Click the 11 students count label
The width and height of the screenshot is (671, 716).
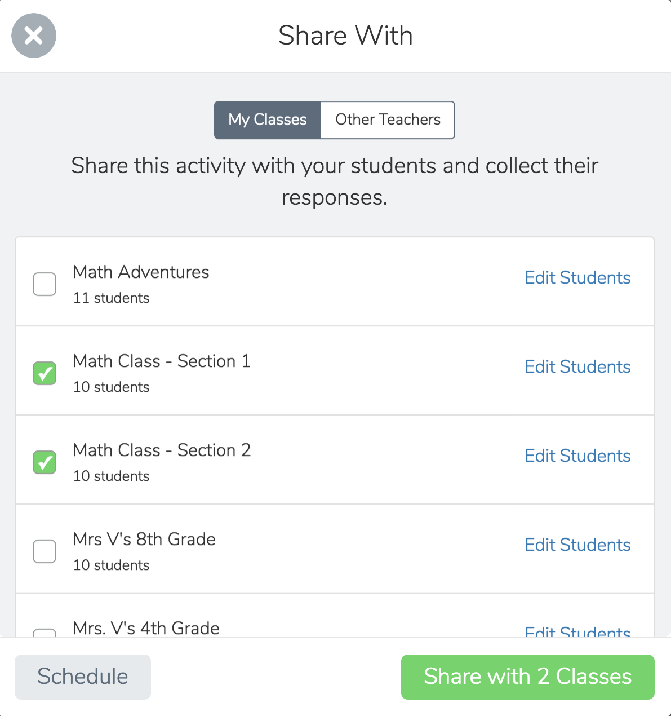(x=111, y=298)
